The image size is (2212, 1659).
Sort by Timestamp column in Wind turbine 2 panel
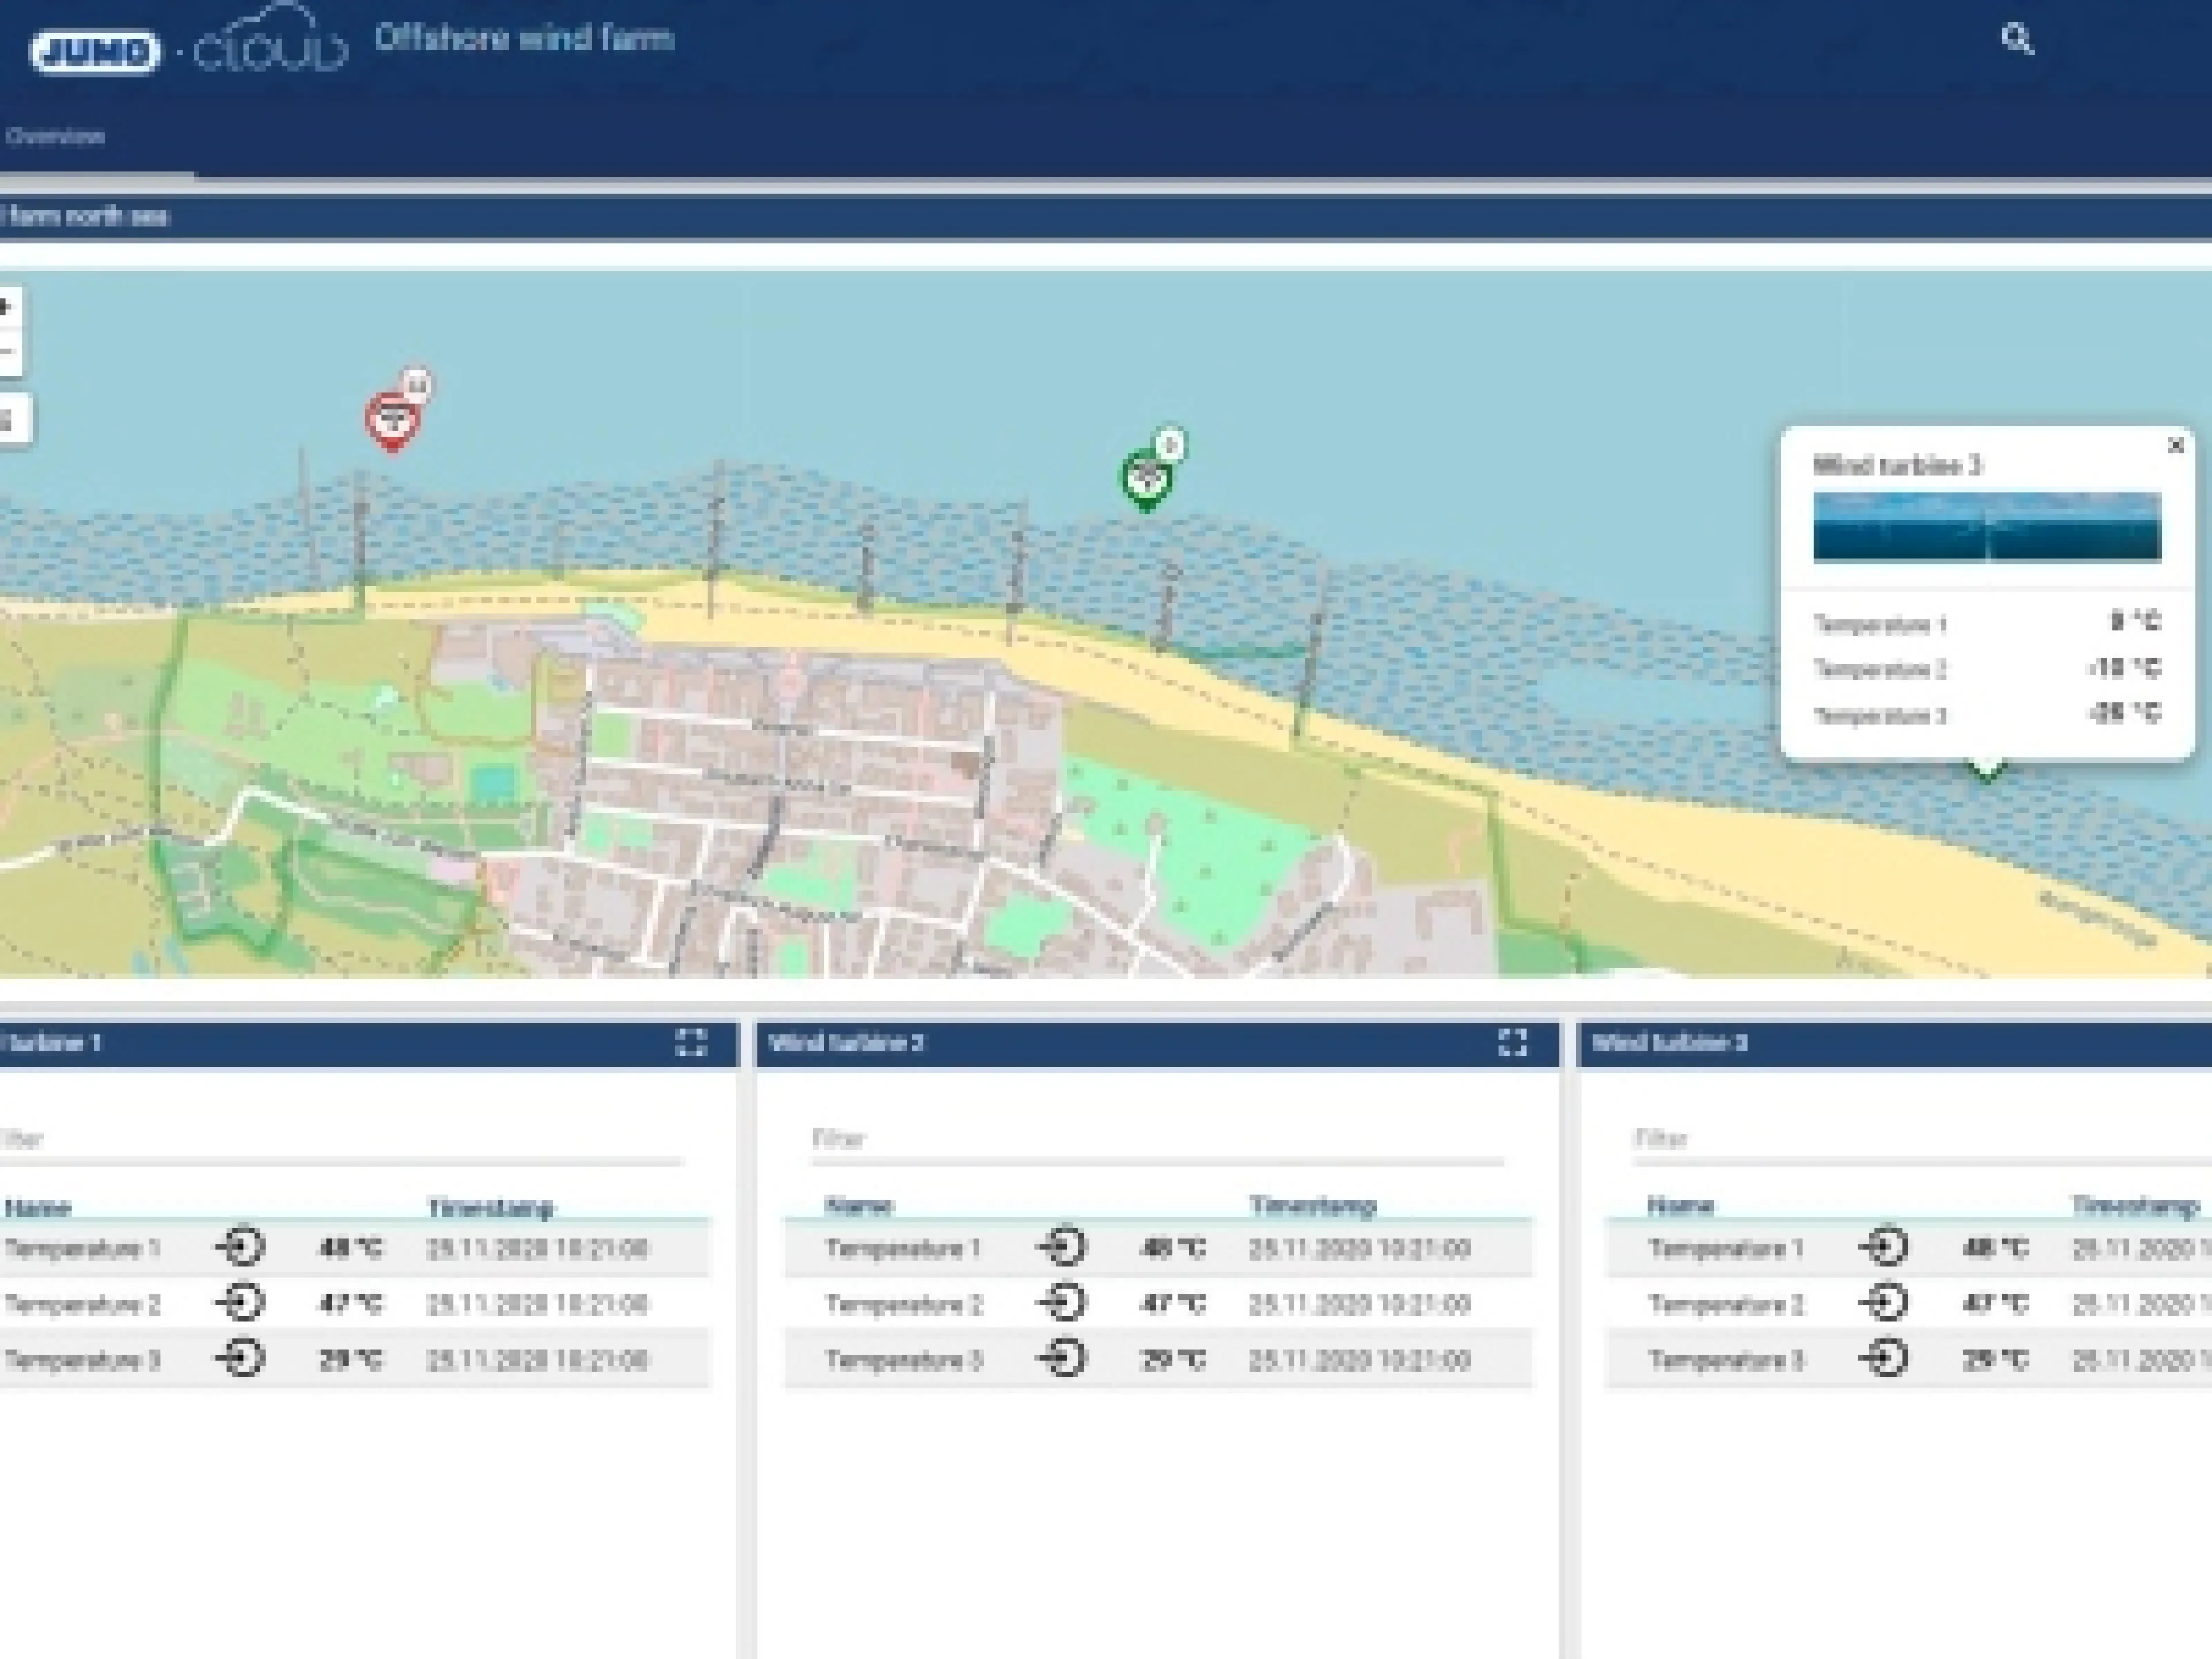(1313, 1206)
